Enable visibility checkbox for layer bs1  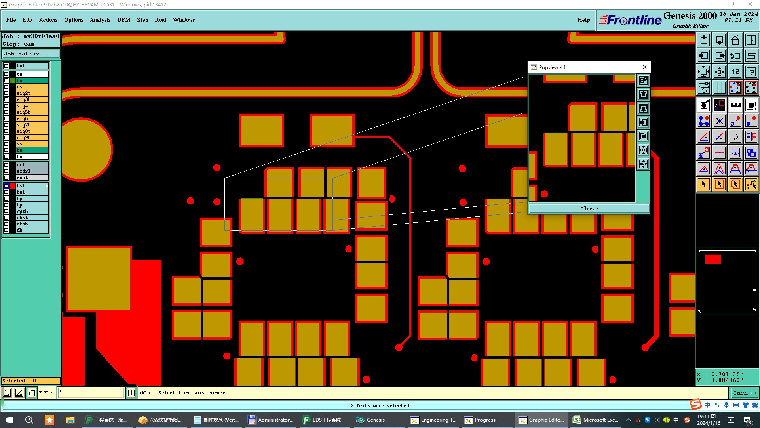(6, 192)
